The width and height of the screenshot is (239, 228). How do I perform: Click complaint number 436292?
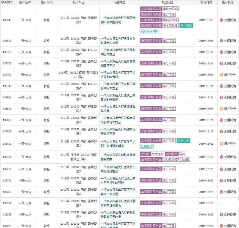pos(7,203)
